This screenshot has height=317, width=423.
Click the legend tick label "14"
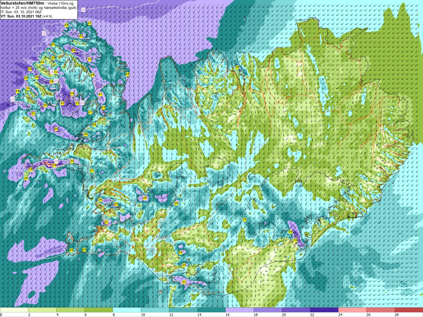click(199, 315)
